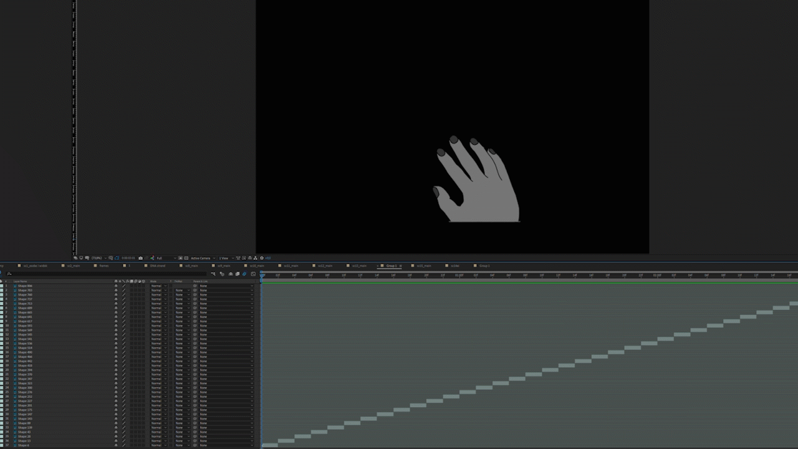This screenshot has width=798, height=449.
Task: Open Composition Mini-Flowchart in timeline header
Action: [x=213, y=274]
